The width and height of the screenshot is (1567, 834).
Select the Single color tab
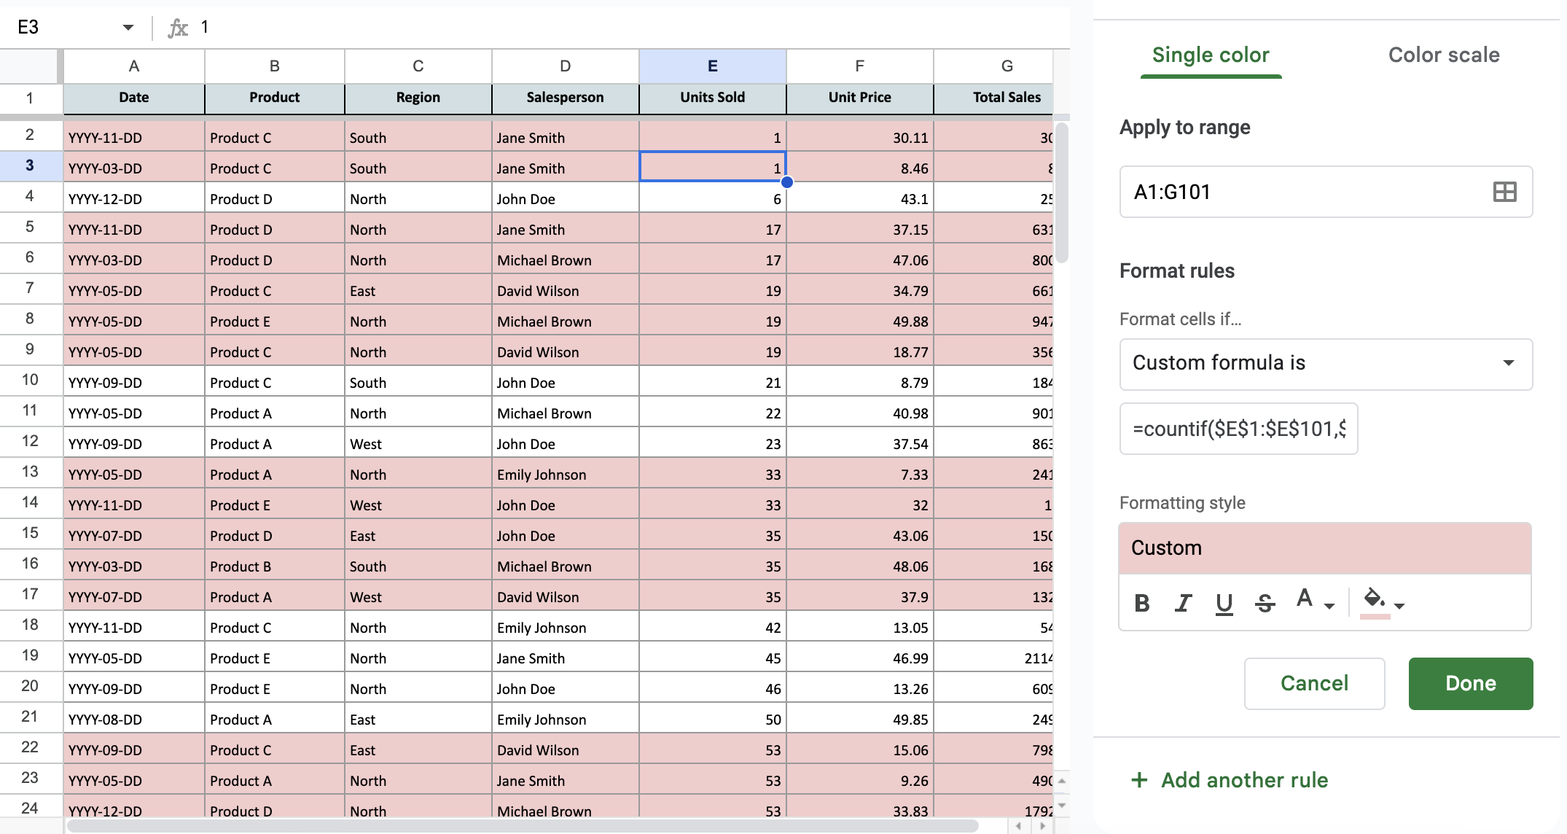coord(1211,55)
